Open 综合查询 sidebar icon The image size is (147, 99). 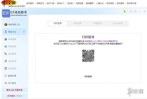pyautogui.click(x=6, y=68)
